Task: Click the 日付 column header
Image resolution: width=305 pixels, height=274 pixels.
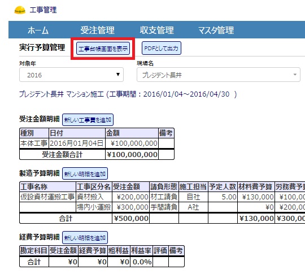Action: point(77,133)
